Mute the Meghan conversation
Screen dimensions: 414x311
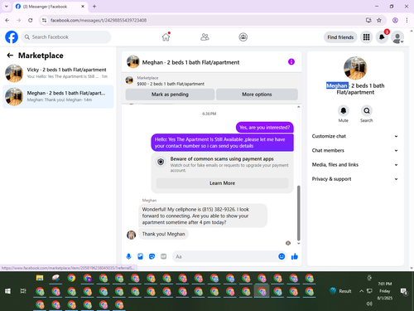[343, 110]
